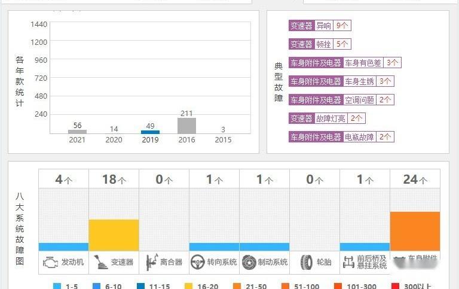Click the 车身有色差 3个 fault tag
The image size is (459, 289).
tap(345, 62)
